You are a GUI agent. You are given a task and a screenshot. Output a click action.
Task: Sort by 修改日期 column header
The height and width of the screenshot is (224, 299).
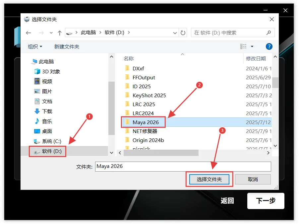click(x=256, y=58)
